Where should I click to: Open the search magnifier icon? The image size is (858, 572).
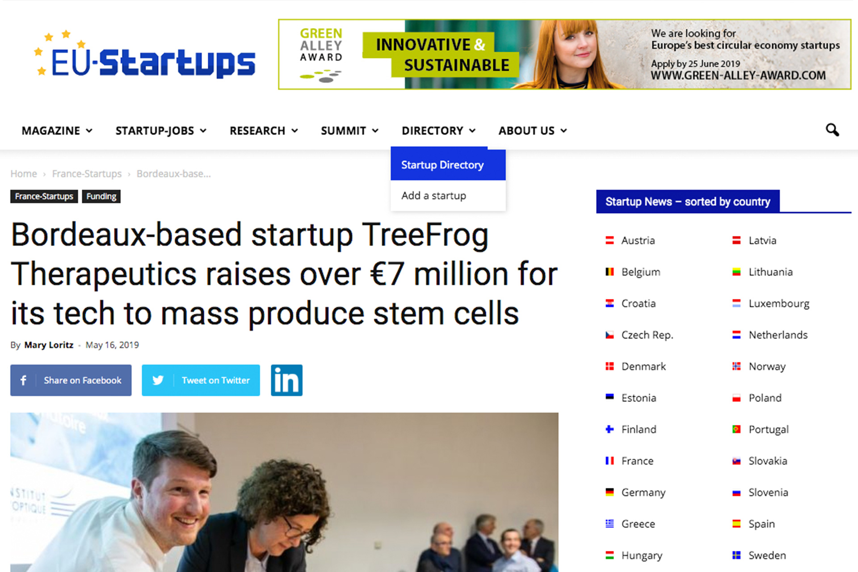pos(832,130)
